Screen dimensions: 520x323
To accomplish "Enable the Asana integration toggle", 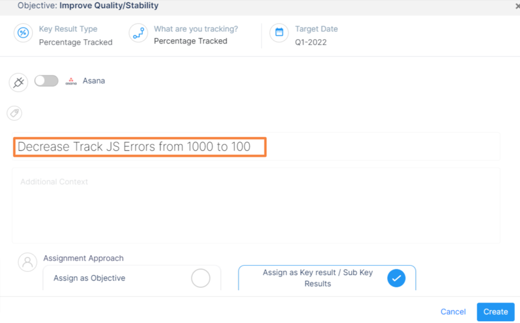I will coord(46,81).
